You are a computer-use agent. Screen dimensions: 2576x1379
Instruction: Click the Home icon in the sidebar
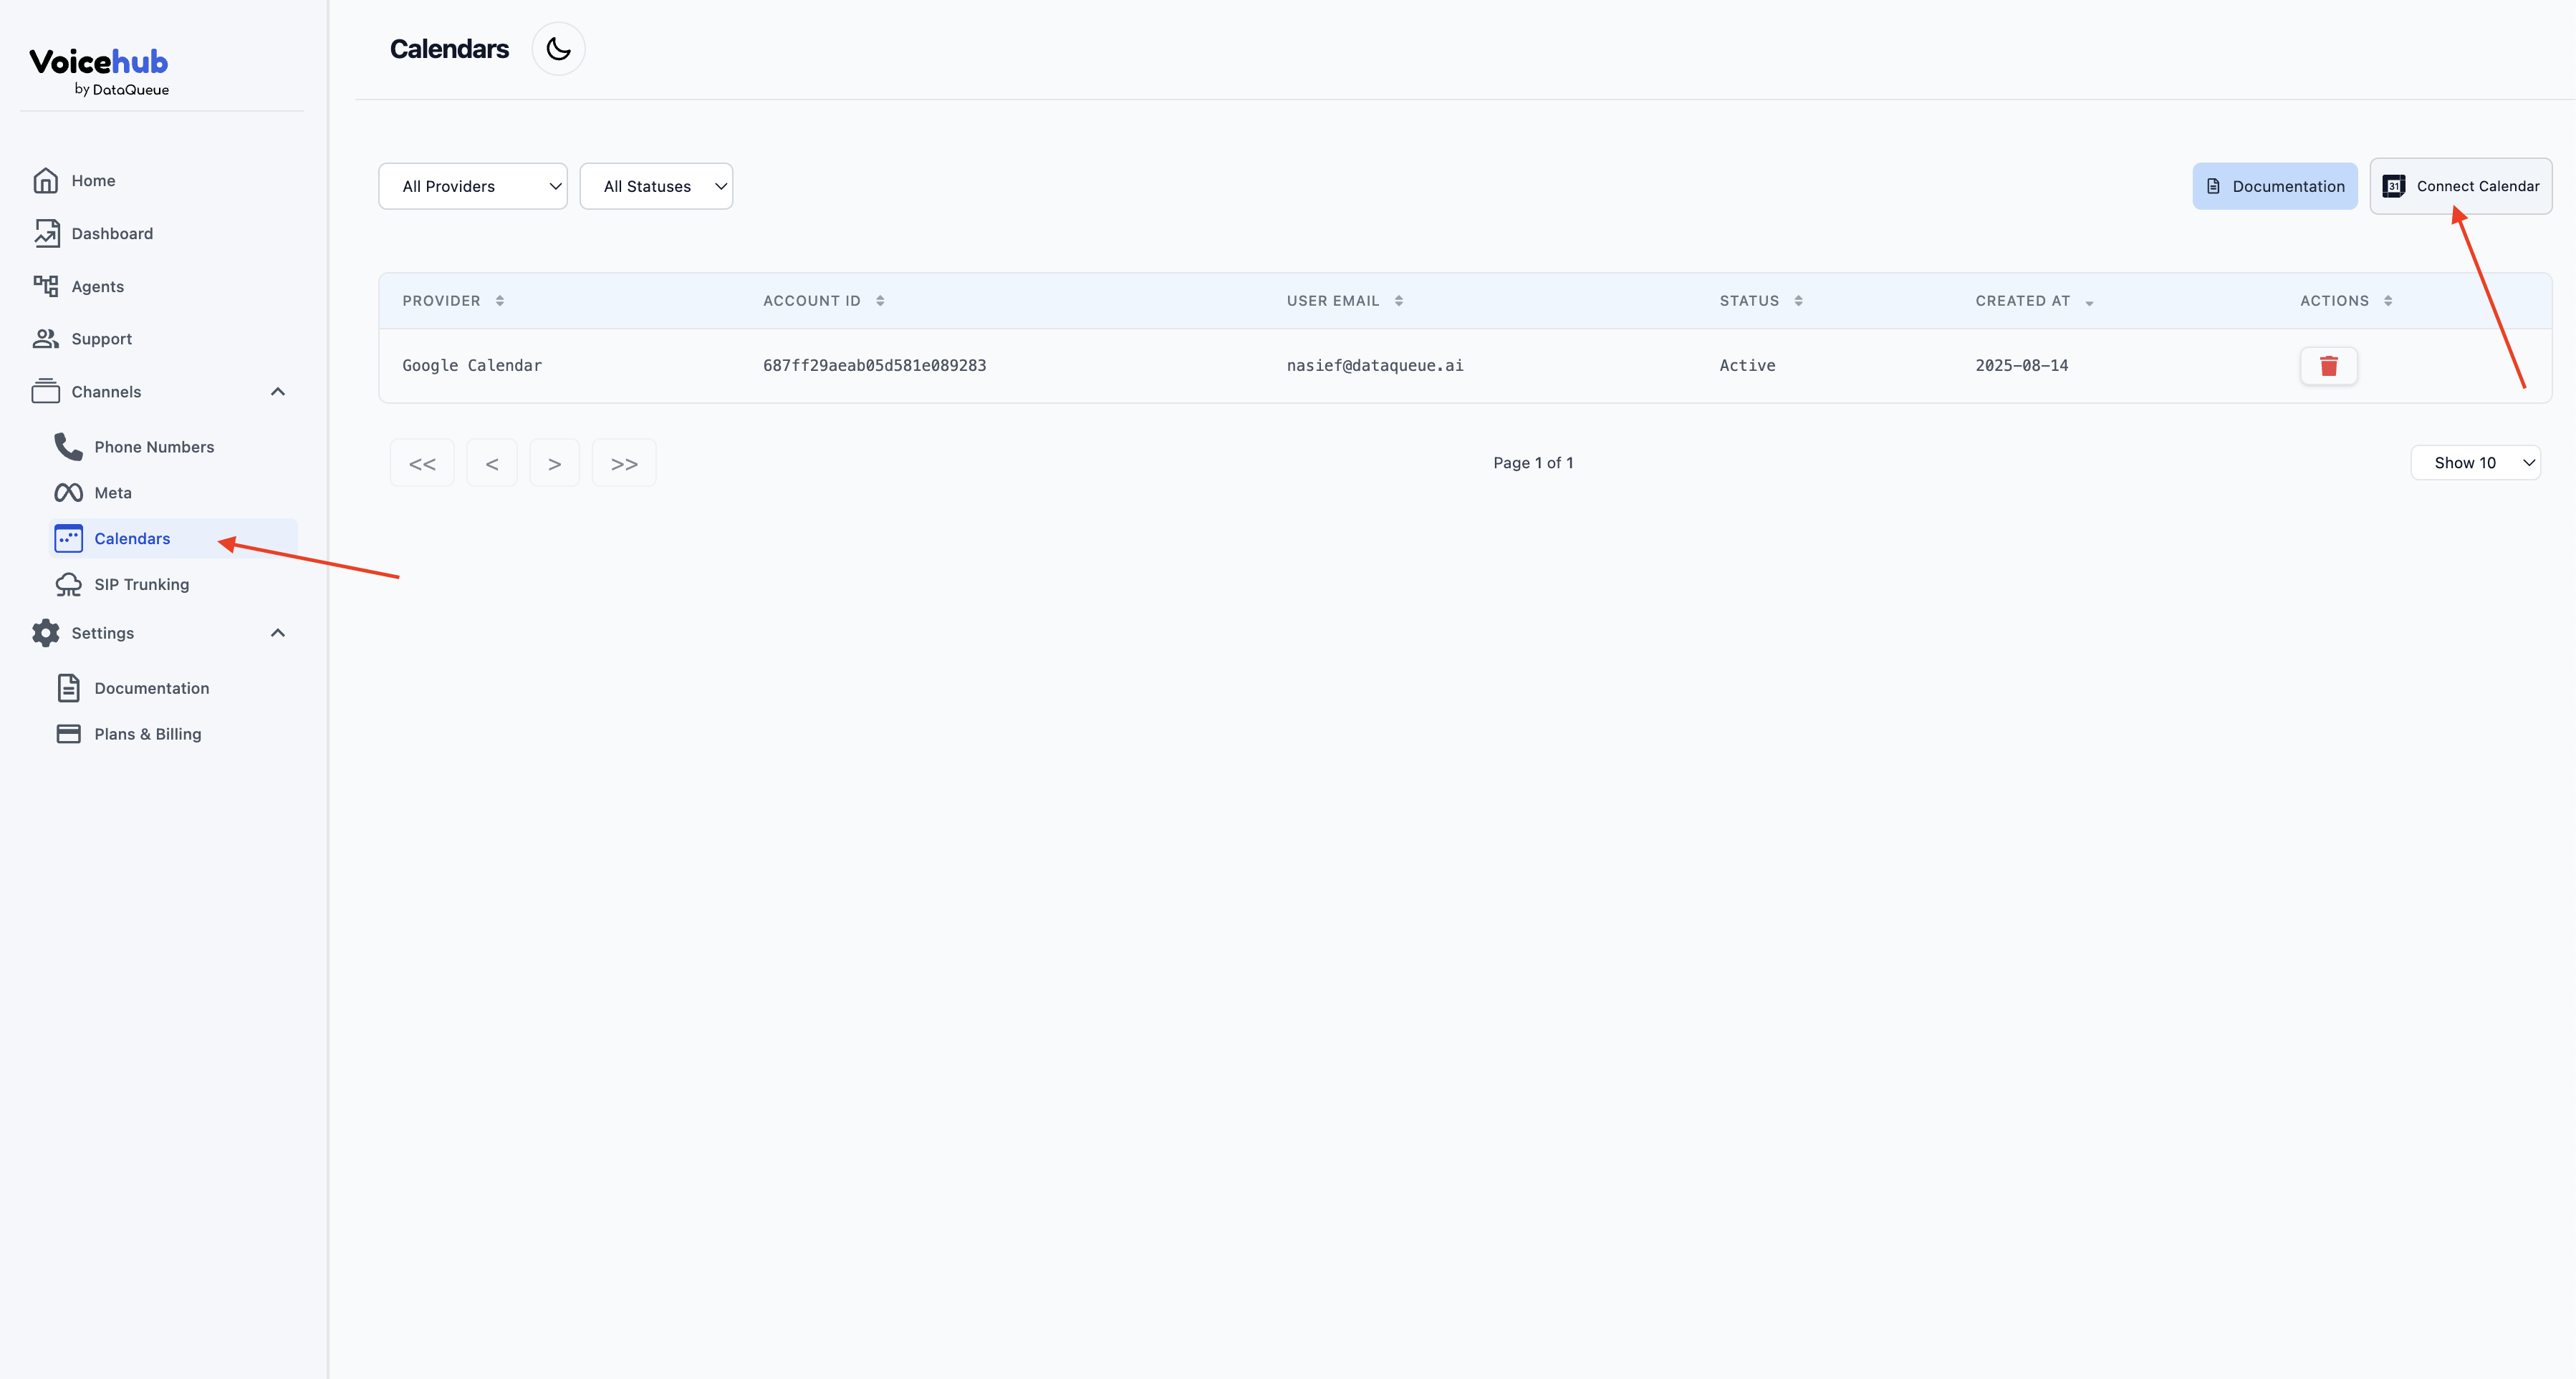click(46, 181)
